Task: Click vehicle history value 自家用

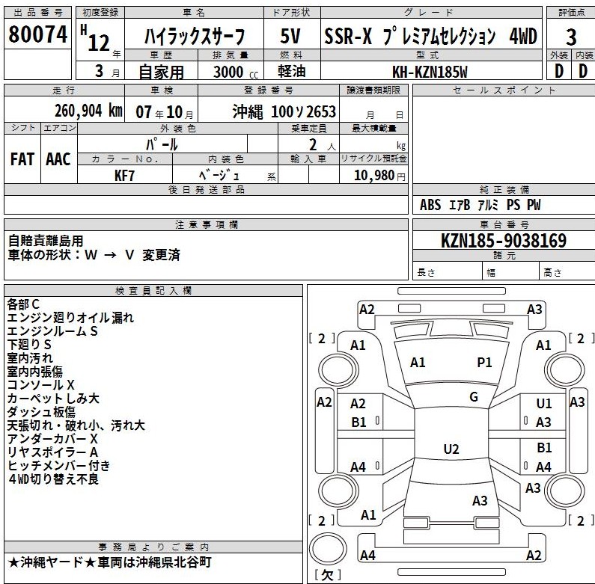Action: pyautogui.click(x=161, y=72)
